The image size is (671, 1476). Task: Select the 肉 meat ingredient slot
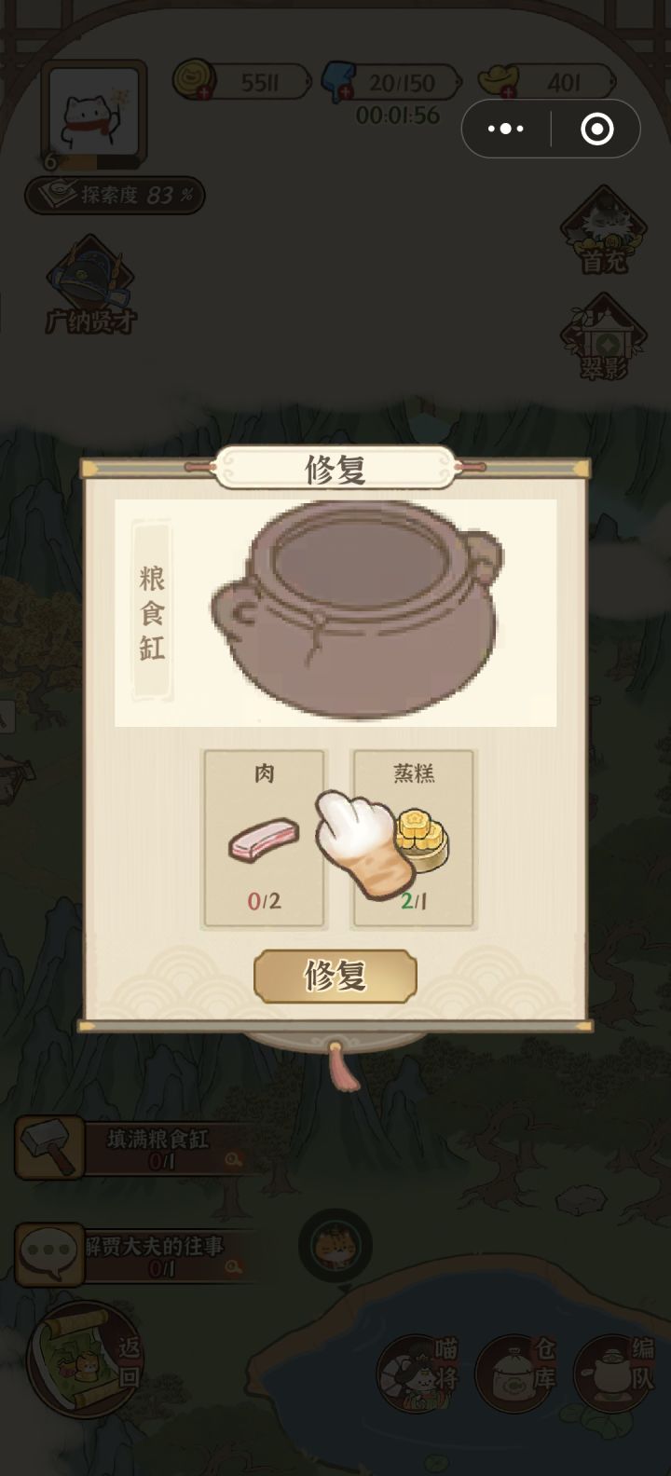click(264, 839)
